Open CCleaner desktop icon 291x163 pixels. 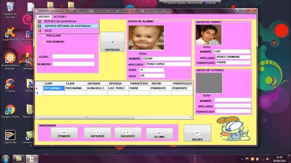(x=10, y=86)
